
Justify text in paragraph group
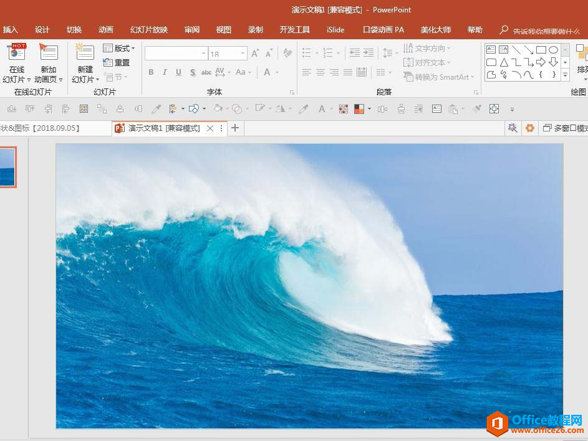[348, 72]
